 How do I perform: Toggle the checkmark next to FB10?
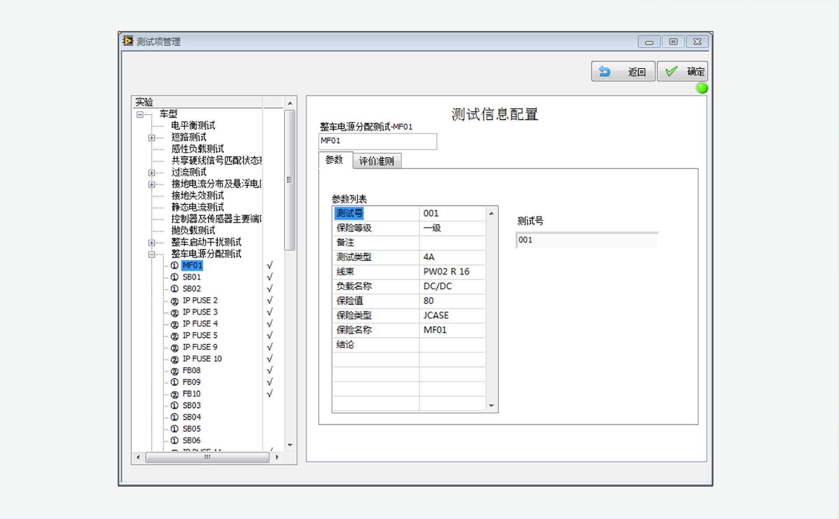[x=270, y=394]
